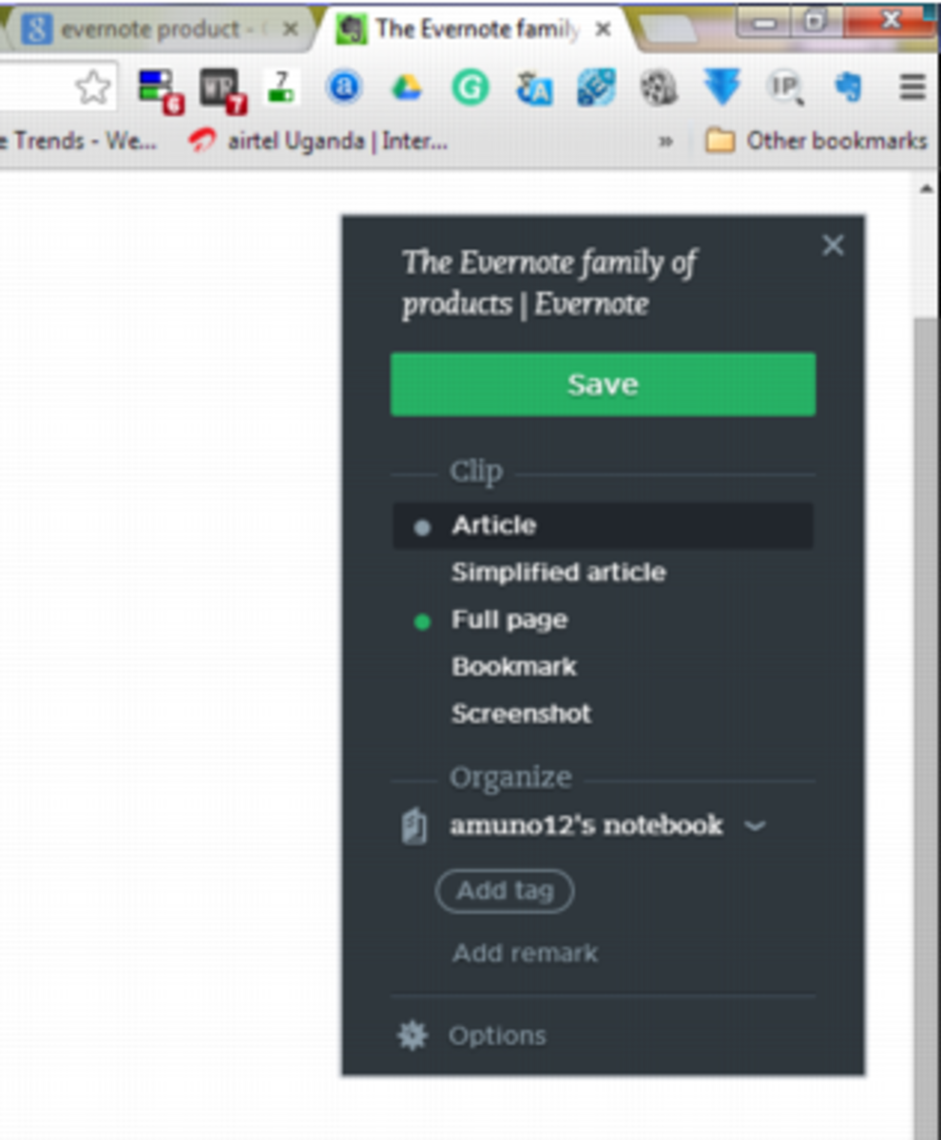This screenshot has width=941, height=1140.
Task: Select the Screenshot clip type
Action: (x=521, y=712)
